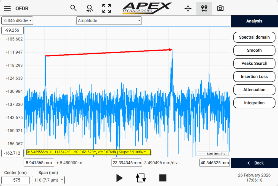Go back using the Back button

pos(254,163)
